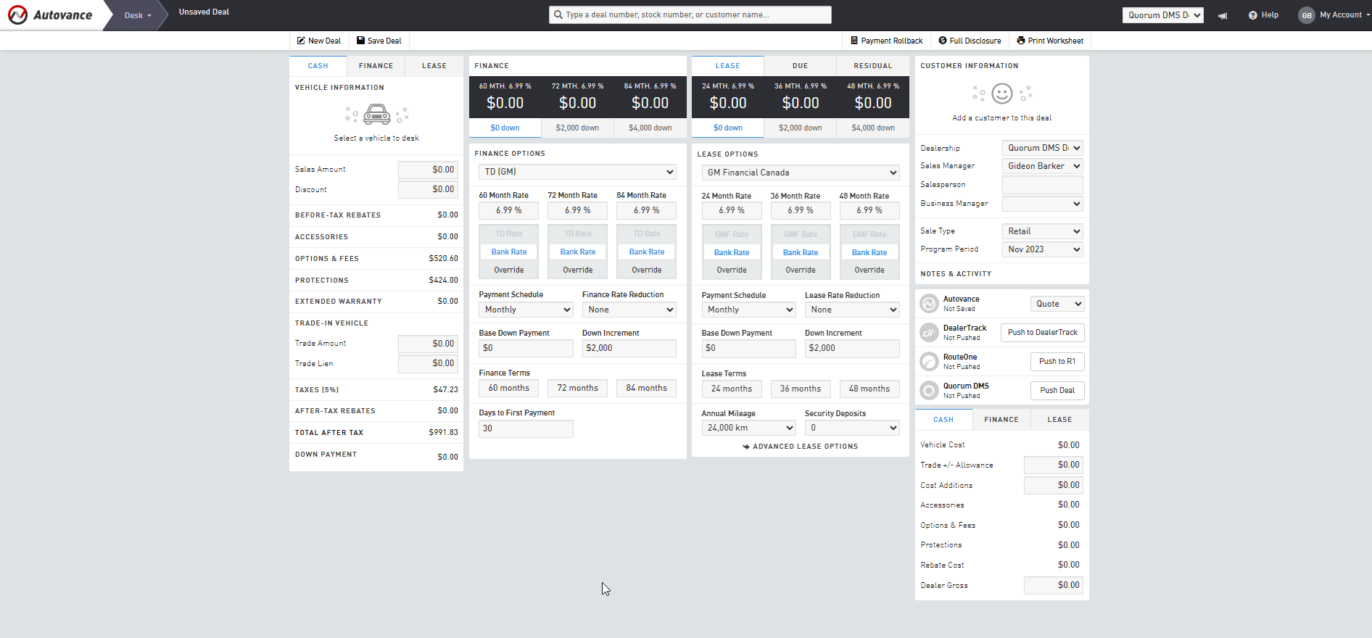Click the 60 MTH finance payment tile
Image resolution: width=1372 pixels, height=638 pixels.
point(505,97)
